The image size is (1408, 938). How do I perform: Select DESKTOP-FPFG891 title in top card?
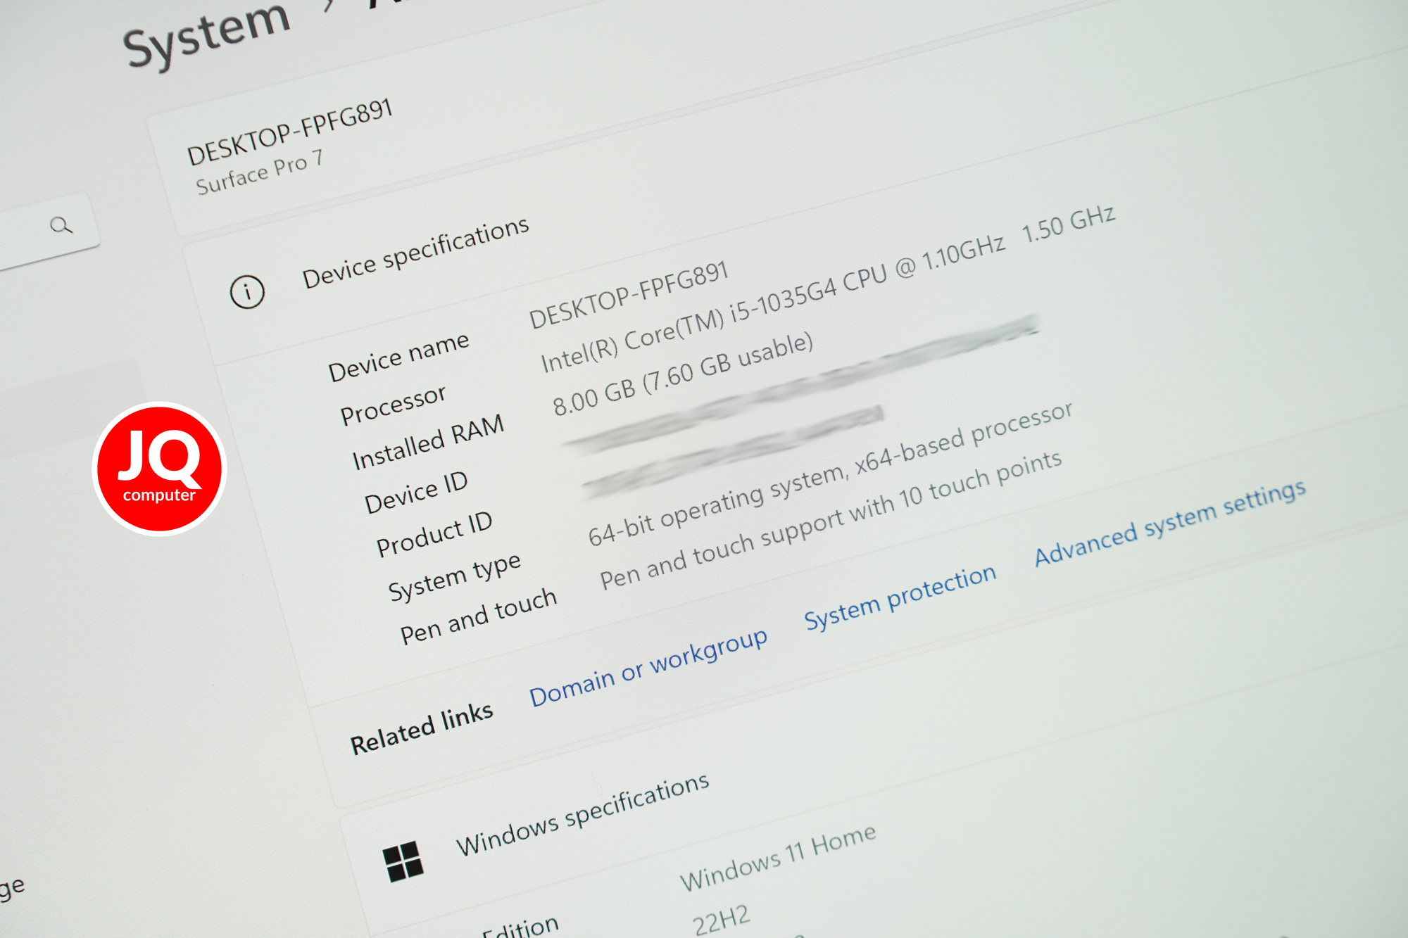coord(289,132)
